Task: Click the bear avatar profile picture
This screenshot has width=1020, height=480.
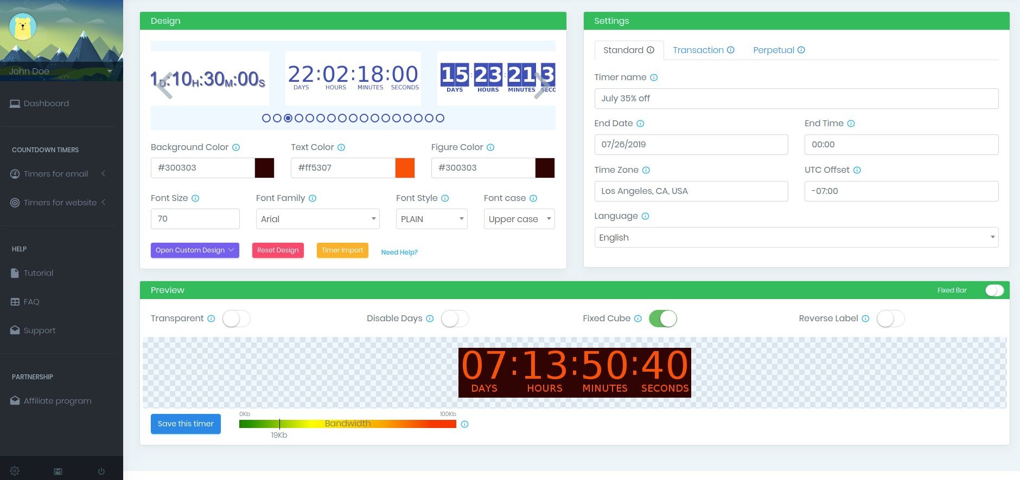Action: 23,27
